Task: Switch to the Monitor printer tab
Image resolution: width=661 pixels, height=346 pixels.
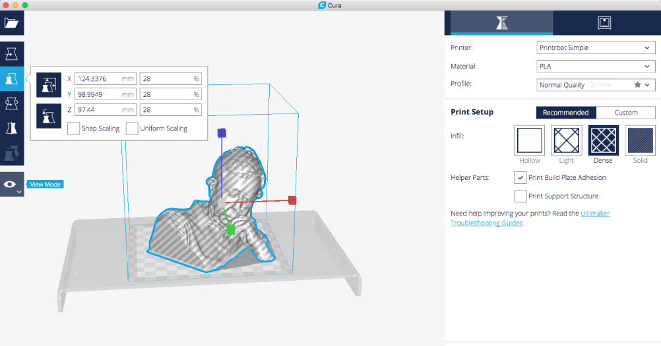Action: (x=604, y=22)
